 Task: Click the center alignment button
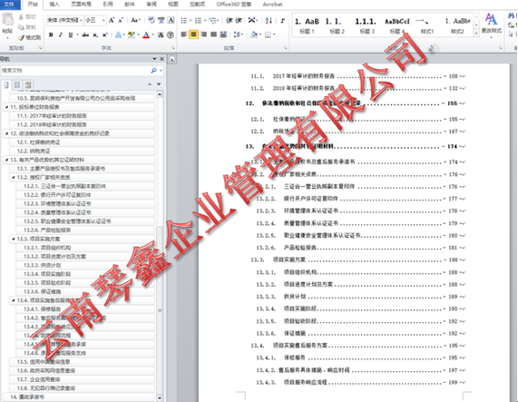[x=193, y=34]
